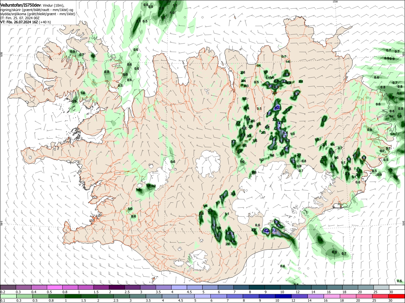
Task: Click the 'IT: Fim. 25. 07. 2024 00Z' line
Action: [20, 18]
